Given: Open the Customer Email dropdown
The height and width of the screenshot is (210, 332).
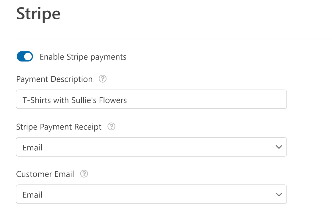Looking at the screenshot, I should coord(151,194).
